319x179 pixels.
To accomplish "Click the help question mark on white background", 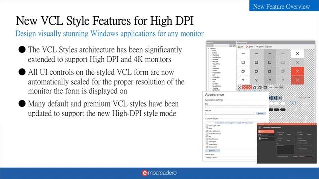I will tap(243, 80).
